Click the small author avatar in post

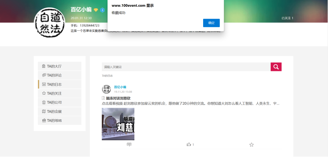[x=106, y=89]
